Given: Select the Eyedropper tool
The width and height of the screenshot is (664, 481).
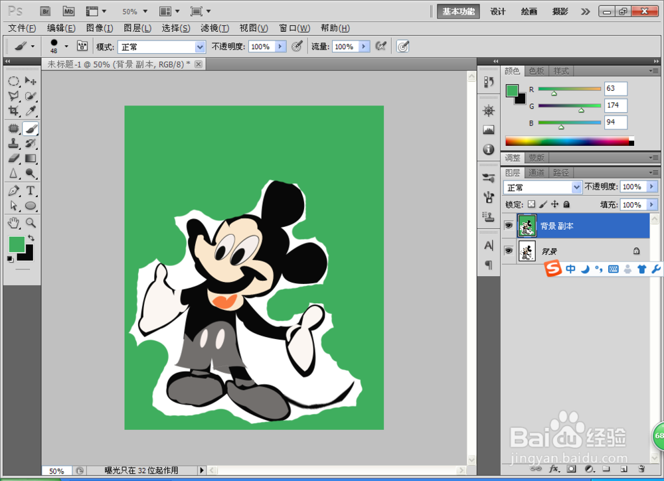Looking at the screenshot, I should point(31,111).
